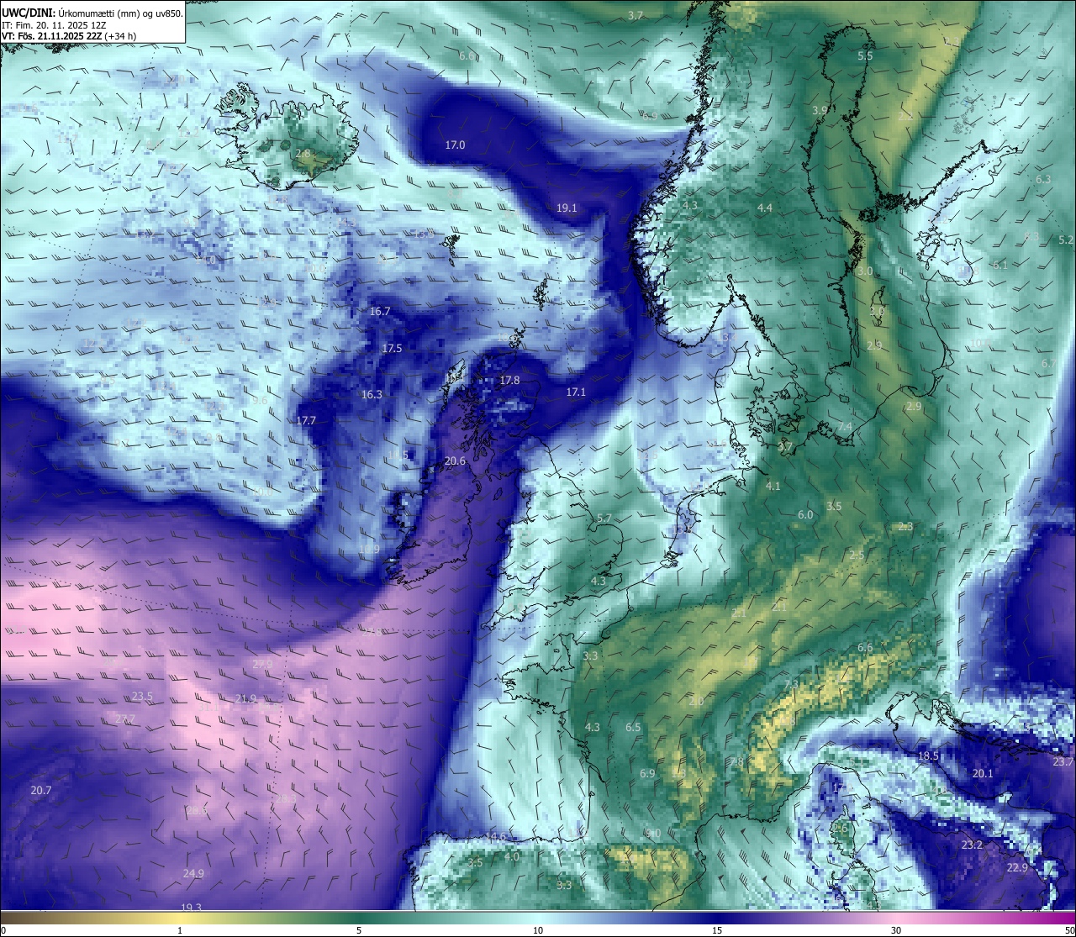Click the 18.5 value over Adriatic
Viewport: 1076px width, 937px height.
coord(928,756)
